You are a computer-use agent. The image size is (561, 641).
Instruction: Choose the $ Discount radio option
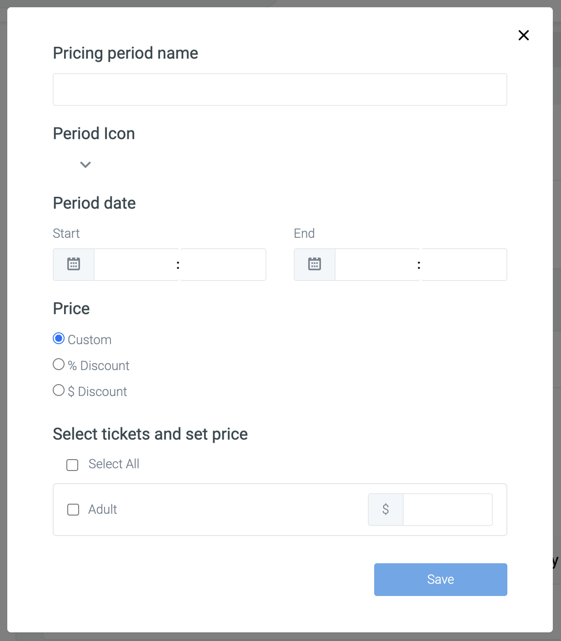click(x=59, y=390)
